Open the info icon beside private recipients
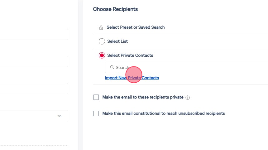Screen dimensions: 268x150 click(x=188, y=98)
